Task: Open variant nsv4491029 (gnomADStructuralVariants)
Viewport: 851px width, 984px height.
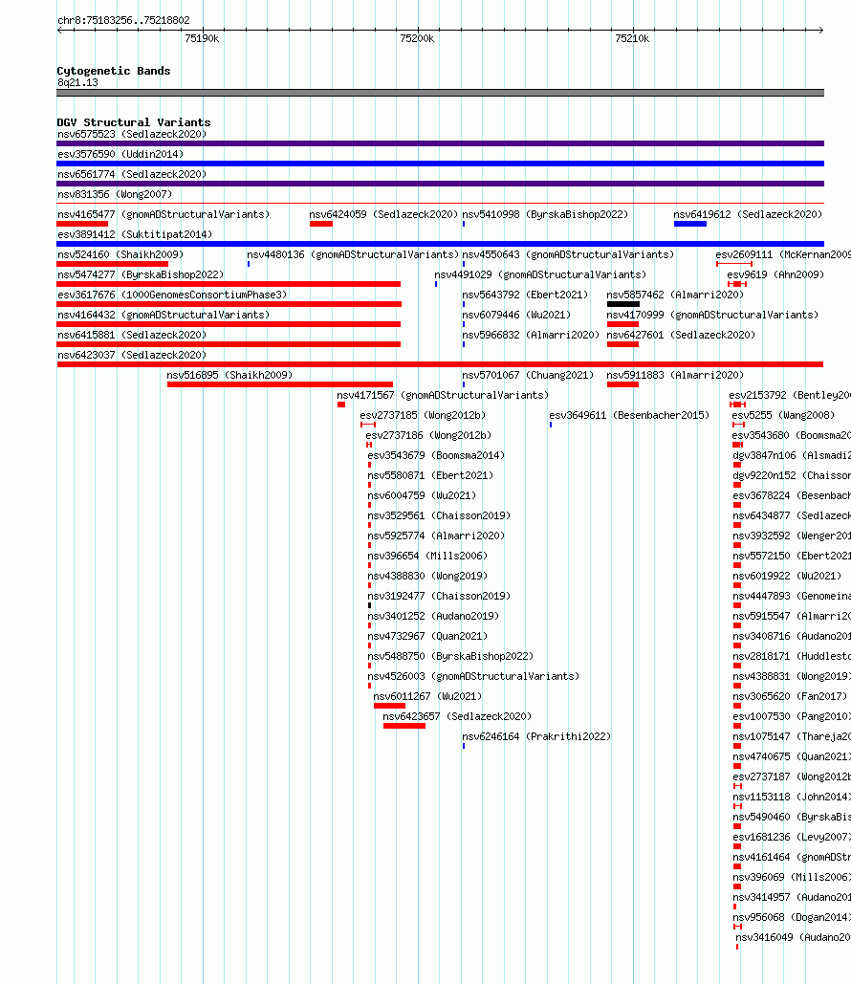Action: pos(540,274)
